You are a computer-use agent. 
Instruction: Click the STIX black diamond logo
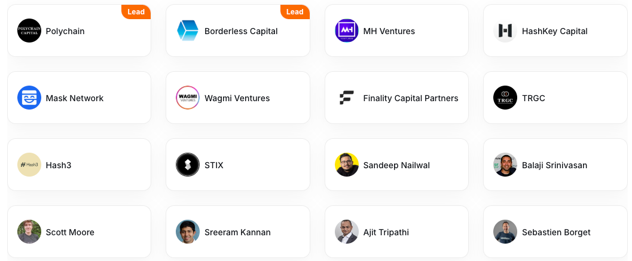188,165
